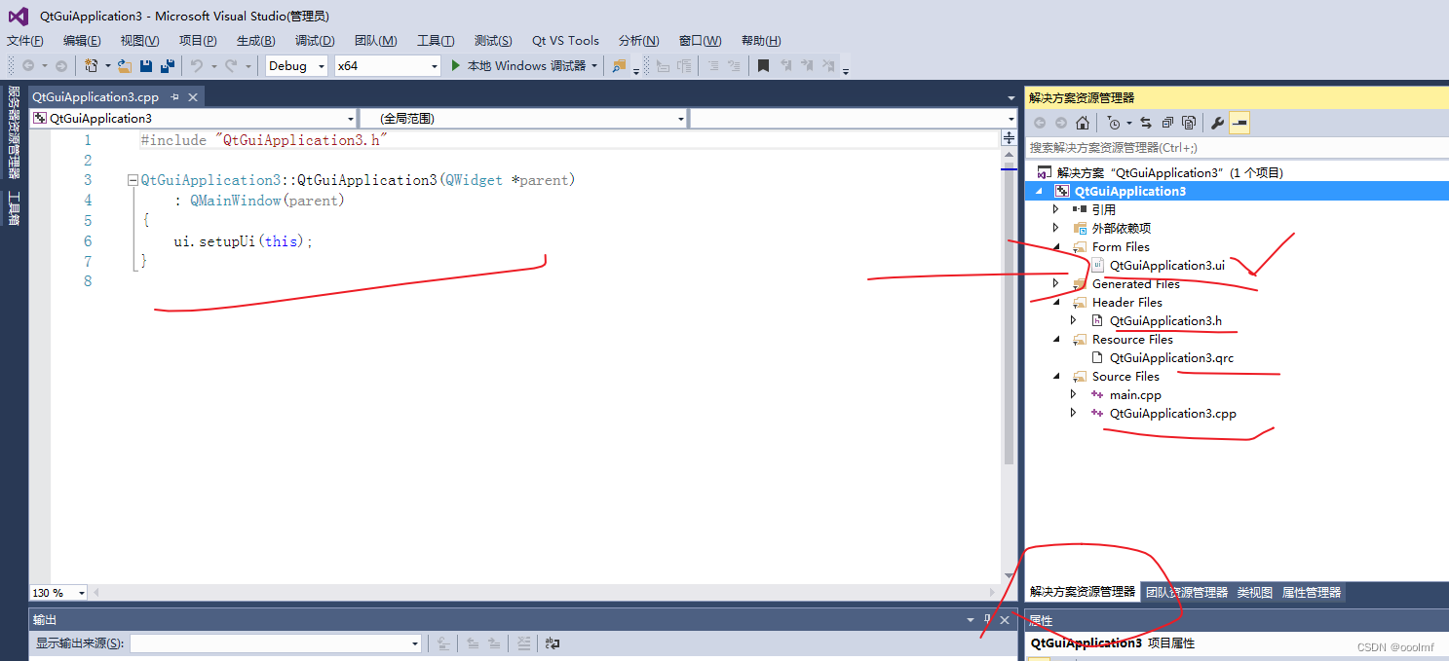This screenshot has height=661, width=1449.
Task: Expand the 外部依赖项 node
Action: tap(1056, 228)
